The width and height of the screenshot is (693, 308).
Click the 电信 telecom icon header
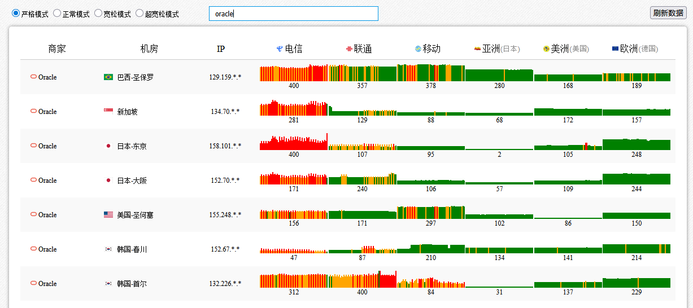coord(279,49)
